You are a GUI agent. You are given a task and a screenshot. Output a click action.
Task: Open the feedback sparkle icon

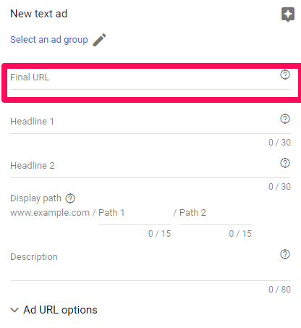click(288, 14)
